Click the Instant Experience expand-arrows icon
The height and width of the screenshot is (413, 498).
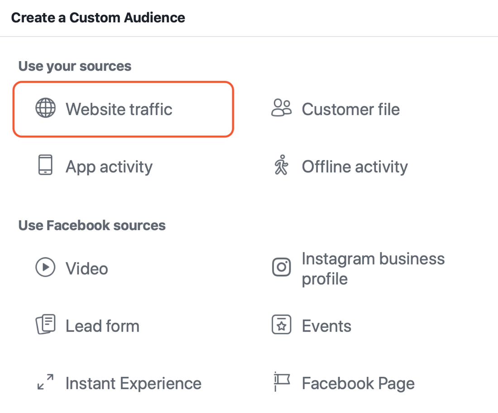45,383
